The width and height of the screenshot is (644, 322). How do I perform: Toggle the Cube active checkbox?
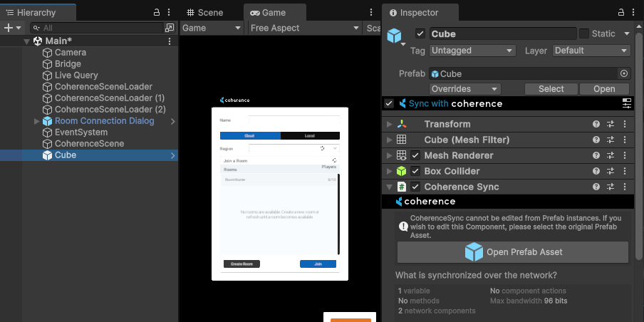click(420, 33)
